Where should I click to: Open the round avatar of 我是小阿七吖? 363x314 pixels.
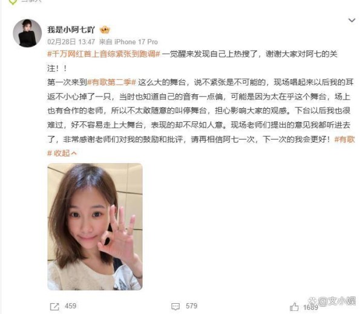tap(27, 33)
